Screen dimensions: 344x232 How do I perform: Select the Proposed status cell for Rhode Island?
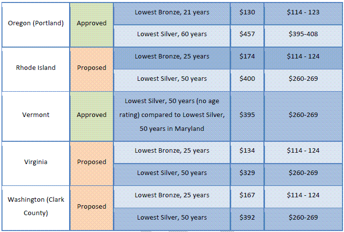click(x=91, y=69)
